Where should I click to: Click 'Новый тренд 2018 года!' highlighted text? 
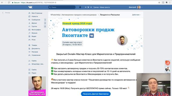point(77,23)
